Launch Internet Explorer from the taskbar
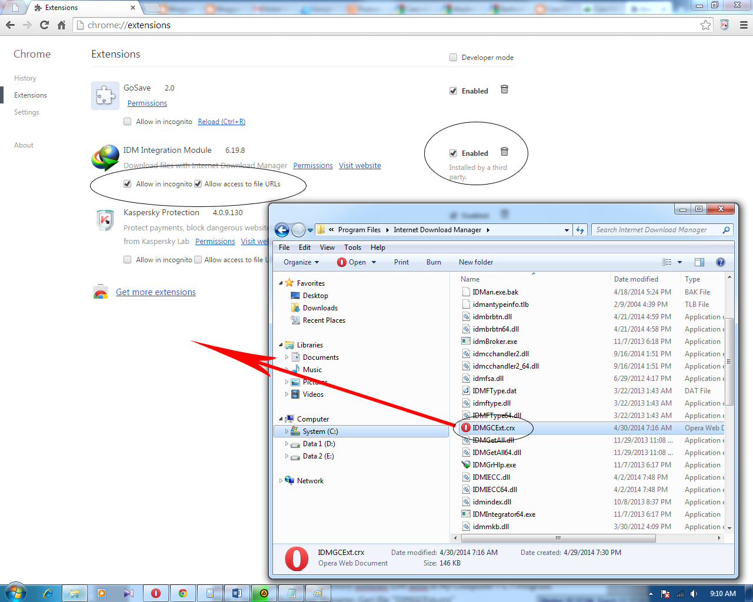 (48, 593)
